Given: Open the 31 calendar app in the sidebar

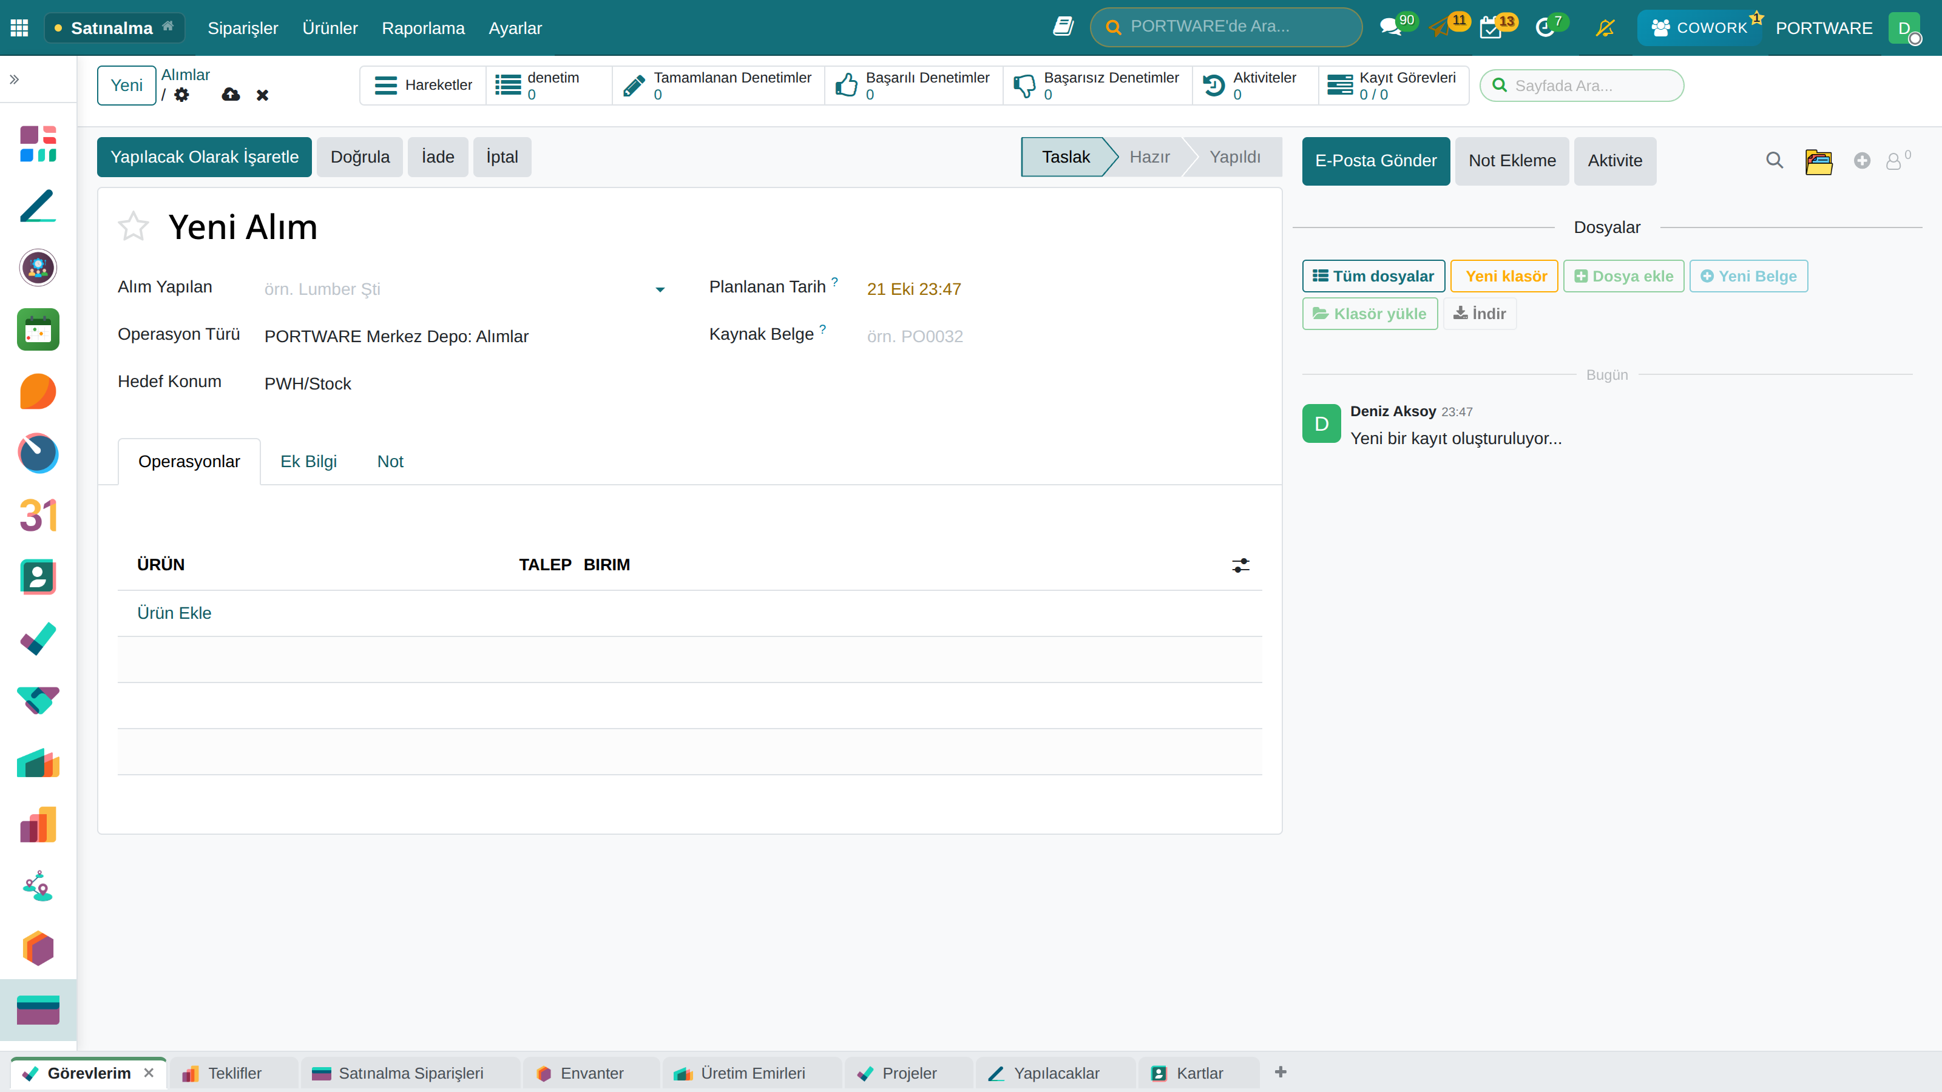Looking at the screenshot, I should (x=38, y=516).
